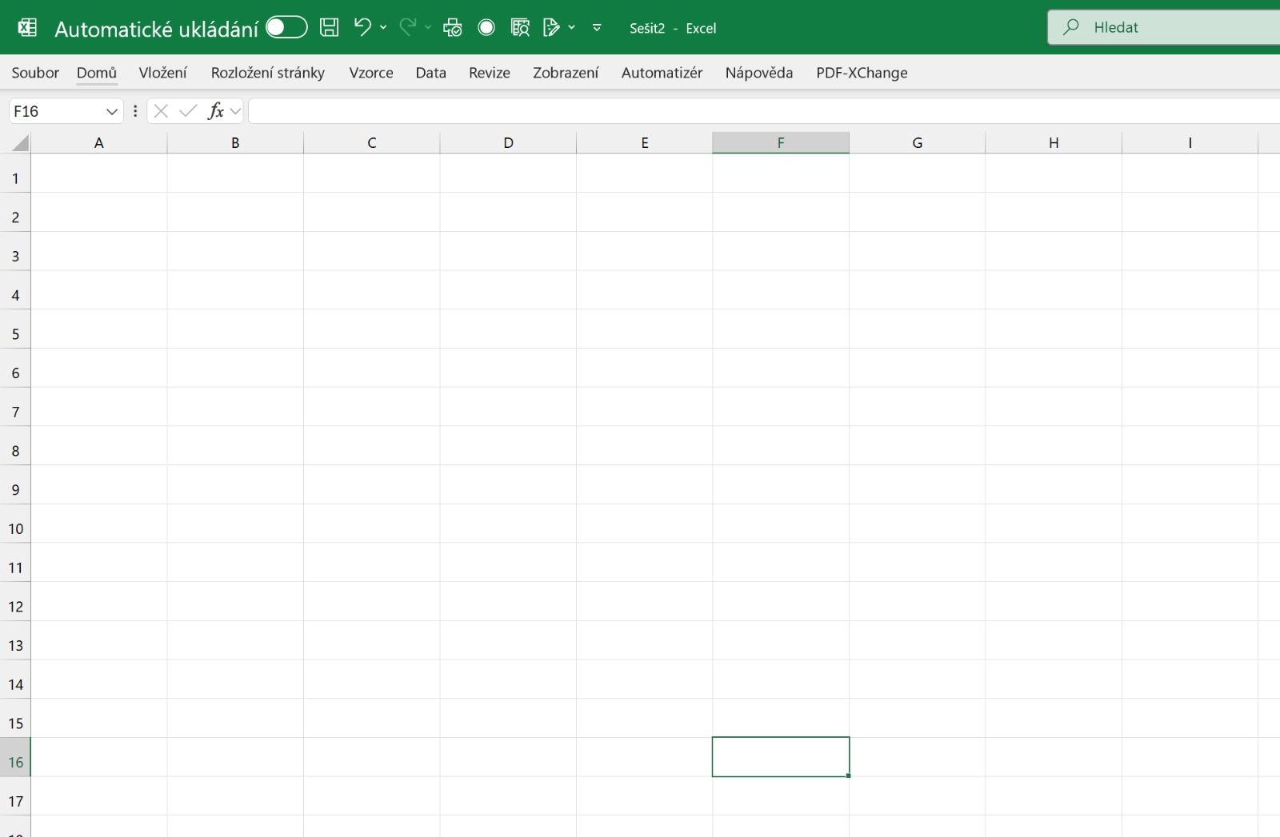
Task: Expand the arrow next to document pen icon
Action: [571, 27]
